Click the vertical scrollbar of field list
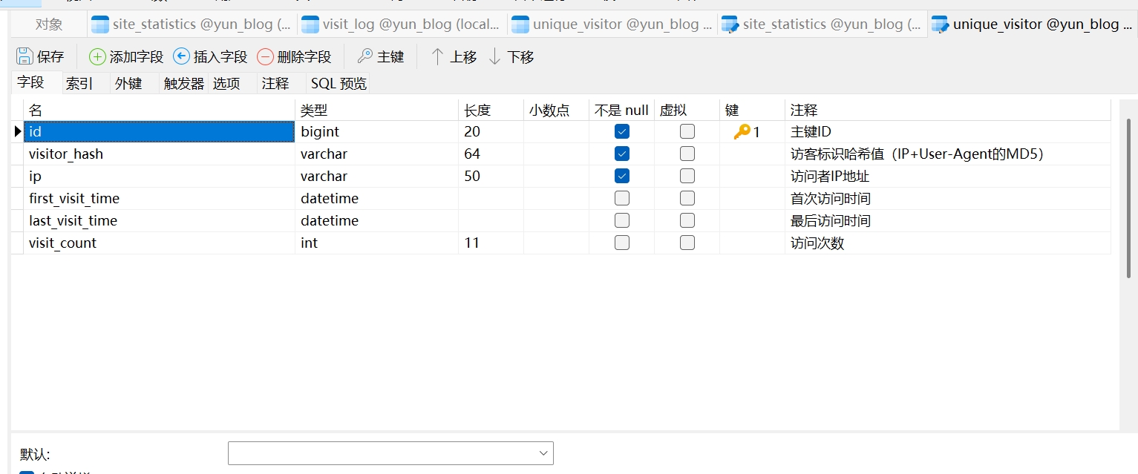 [x=1128, y=199]
